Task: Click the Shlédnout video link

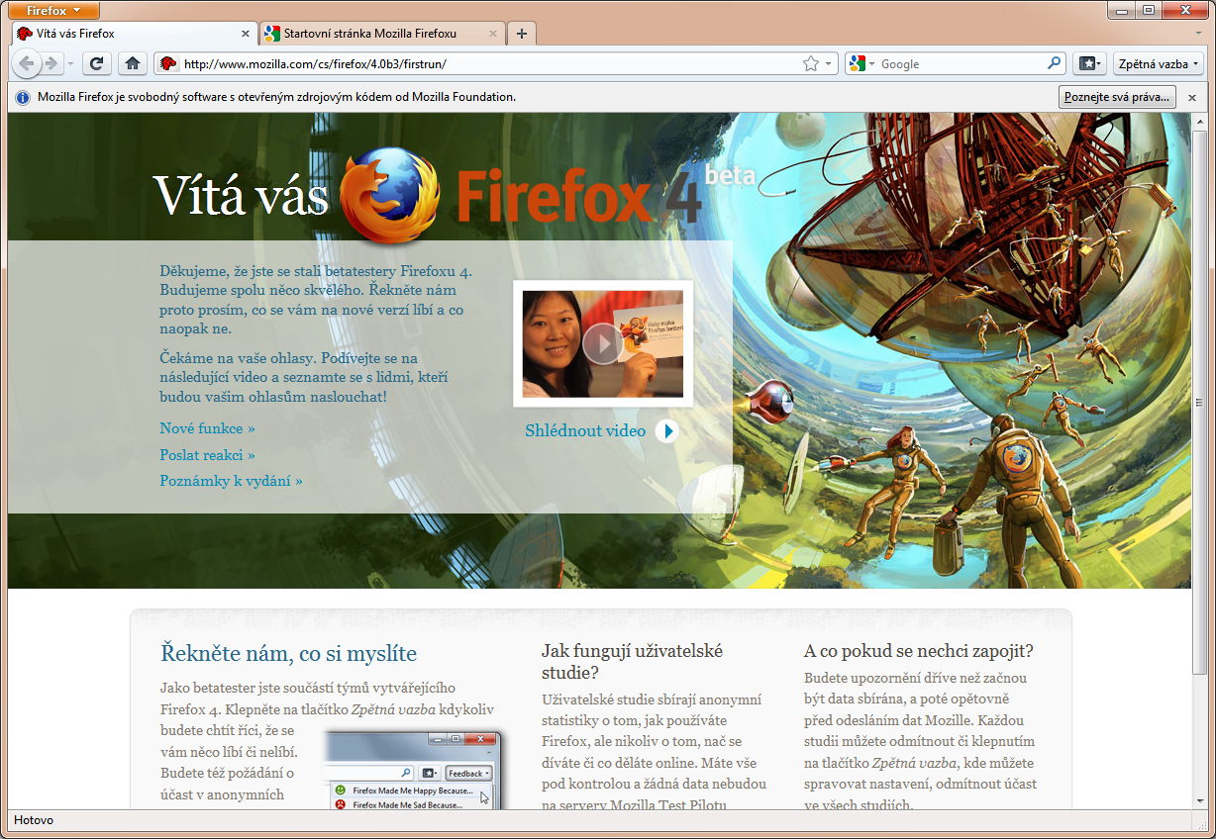Action: point(585,431)
